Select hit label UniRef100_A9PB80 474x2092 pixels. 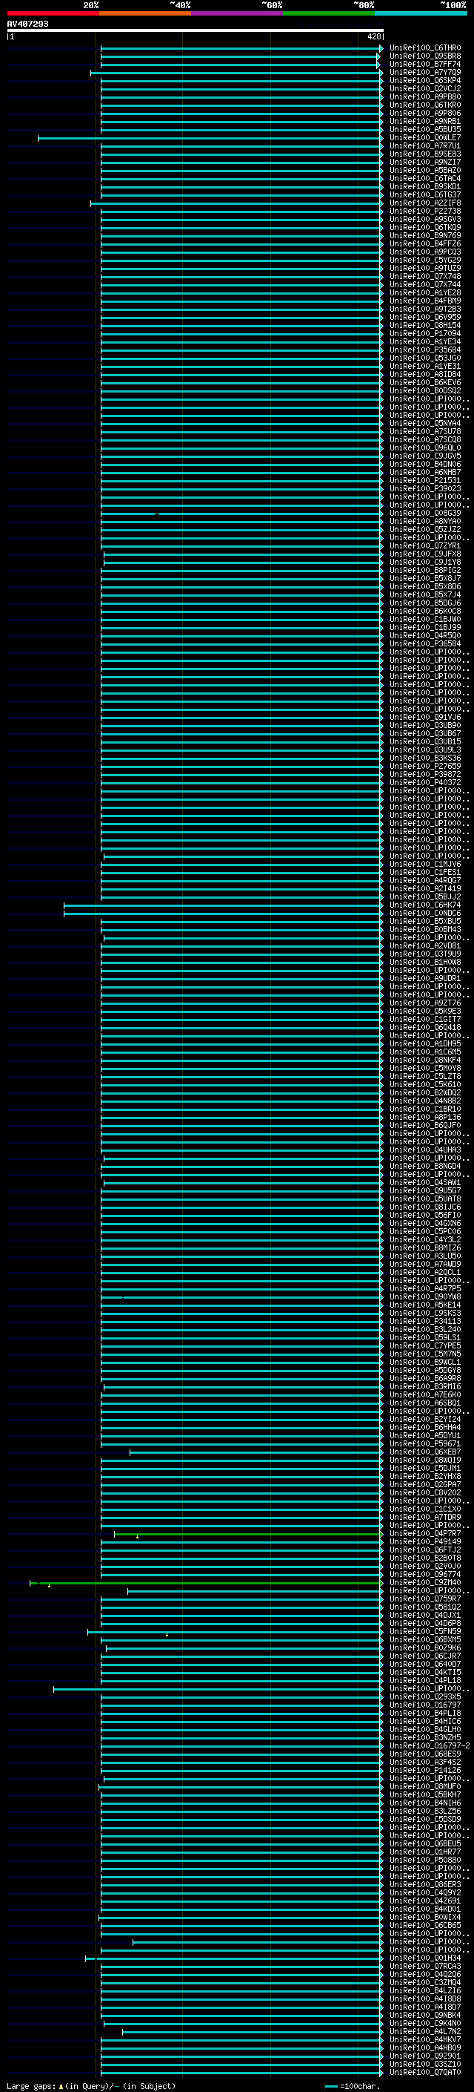tap(424, 96)
